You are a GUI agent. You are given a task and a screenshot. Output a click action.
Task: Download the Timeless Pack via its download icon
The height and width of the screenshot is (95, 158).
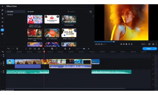click(x=75, y=17)
